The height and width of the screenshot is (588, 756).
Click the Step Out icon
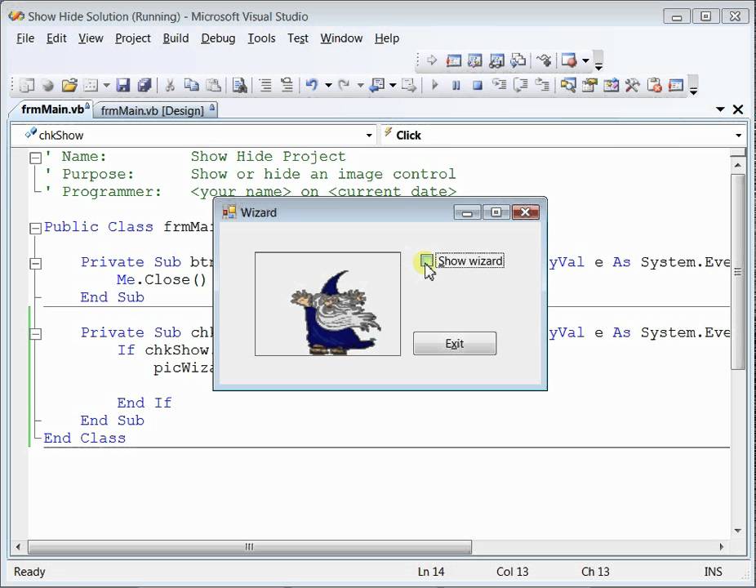pos(542,86)
